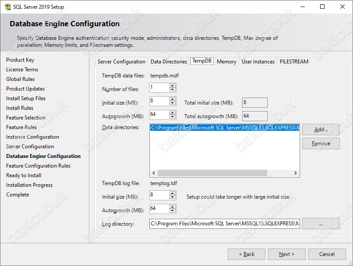Click the templog.ldf file name text

click(164, 183)
